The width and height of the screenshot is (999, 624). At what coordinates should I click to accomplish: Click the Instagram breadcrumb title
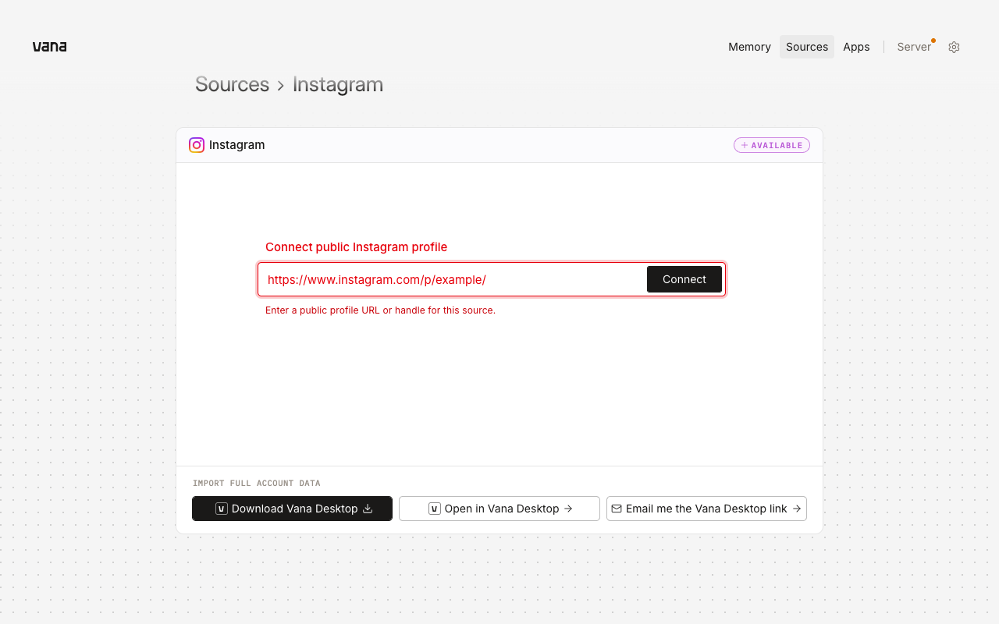[x=338, y=84]
